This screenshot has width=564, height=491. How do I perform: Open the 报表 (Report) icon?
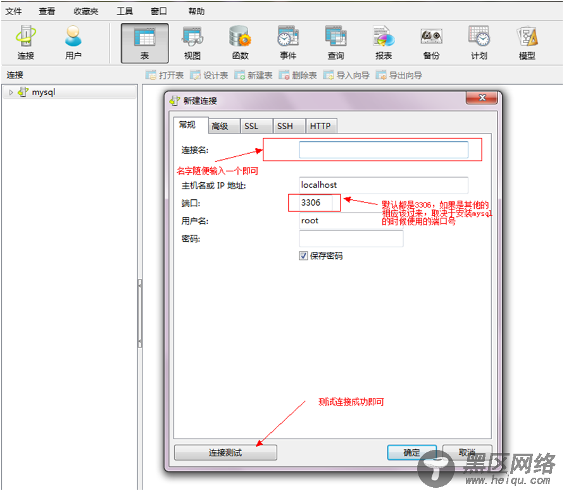pyautogui.click(x=384, y=43)
